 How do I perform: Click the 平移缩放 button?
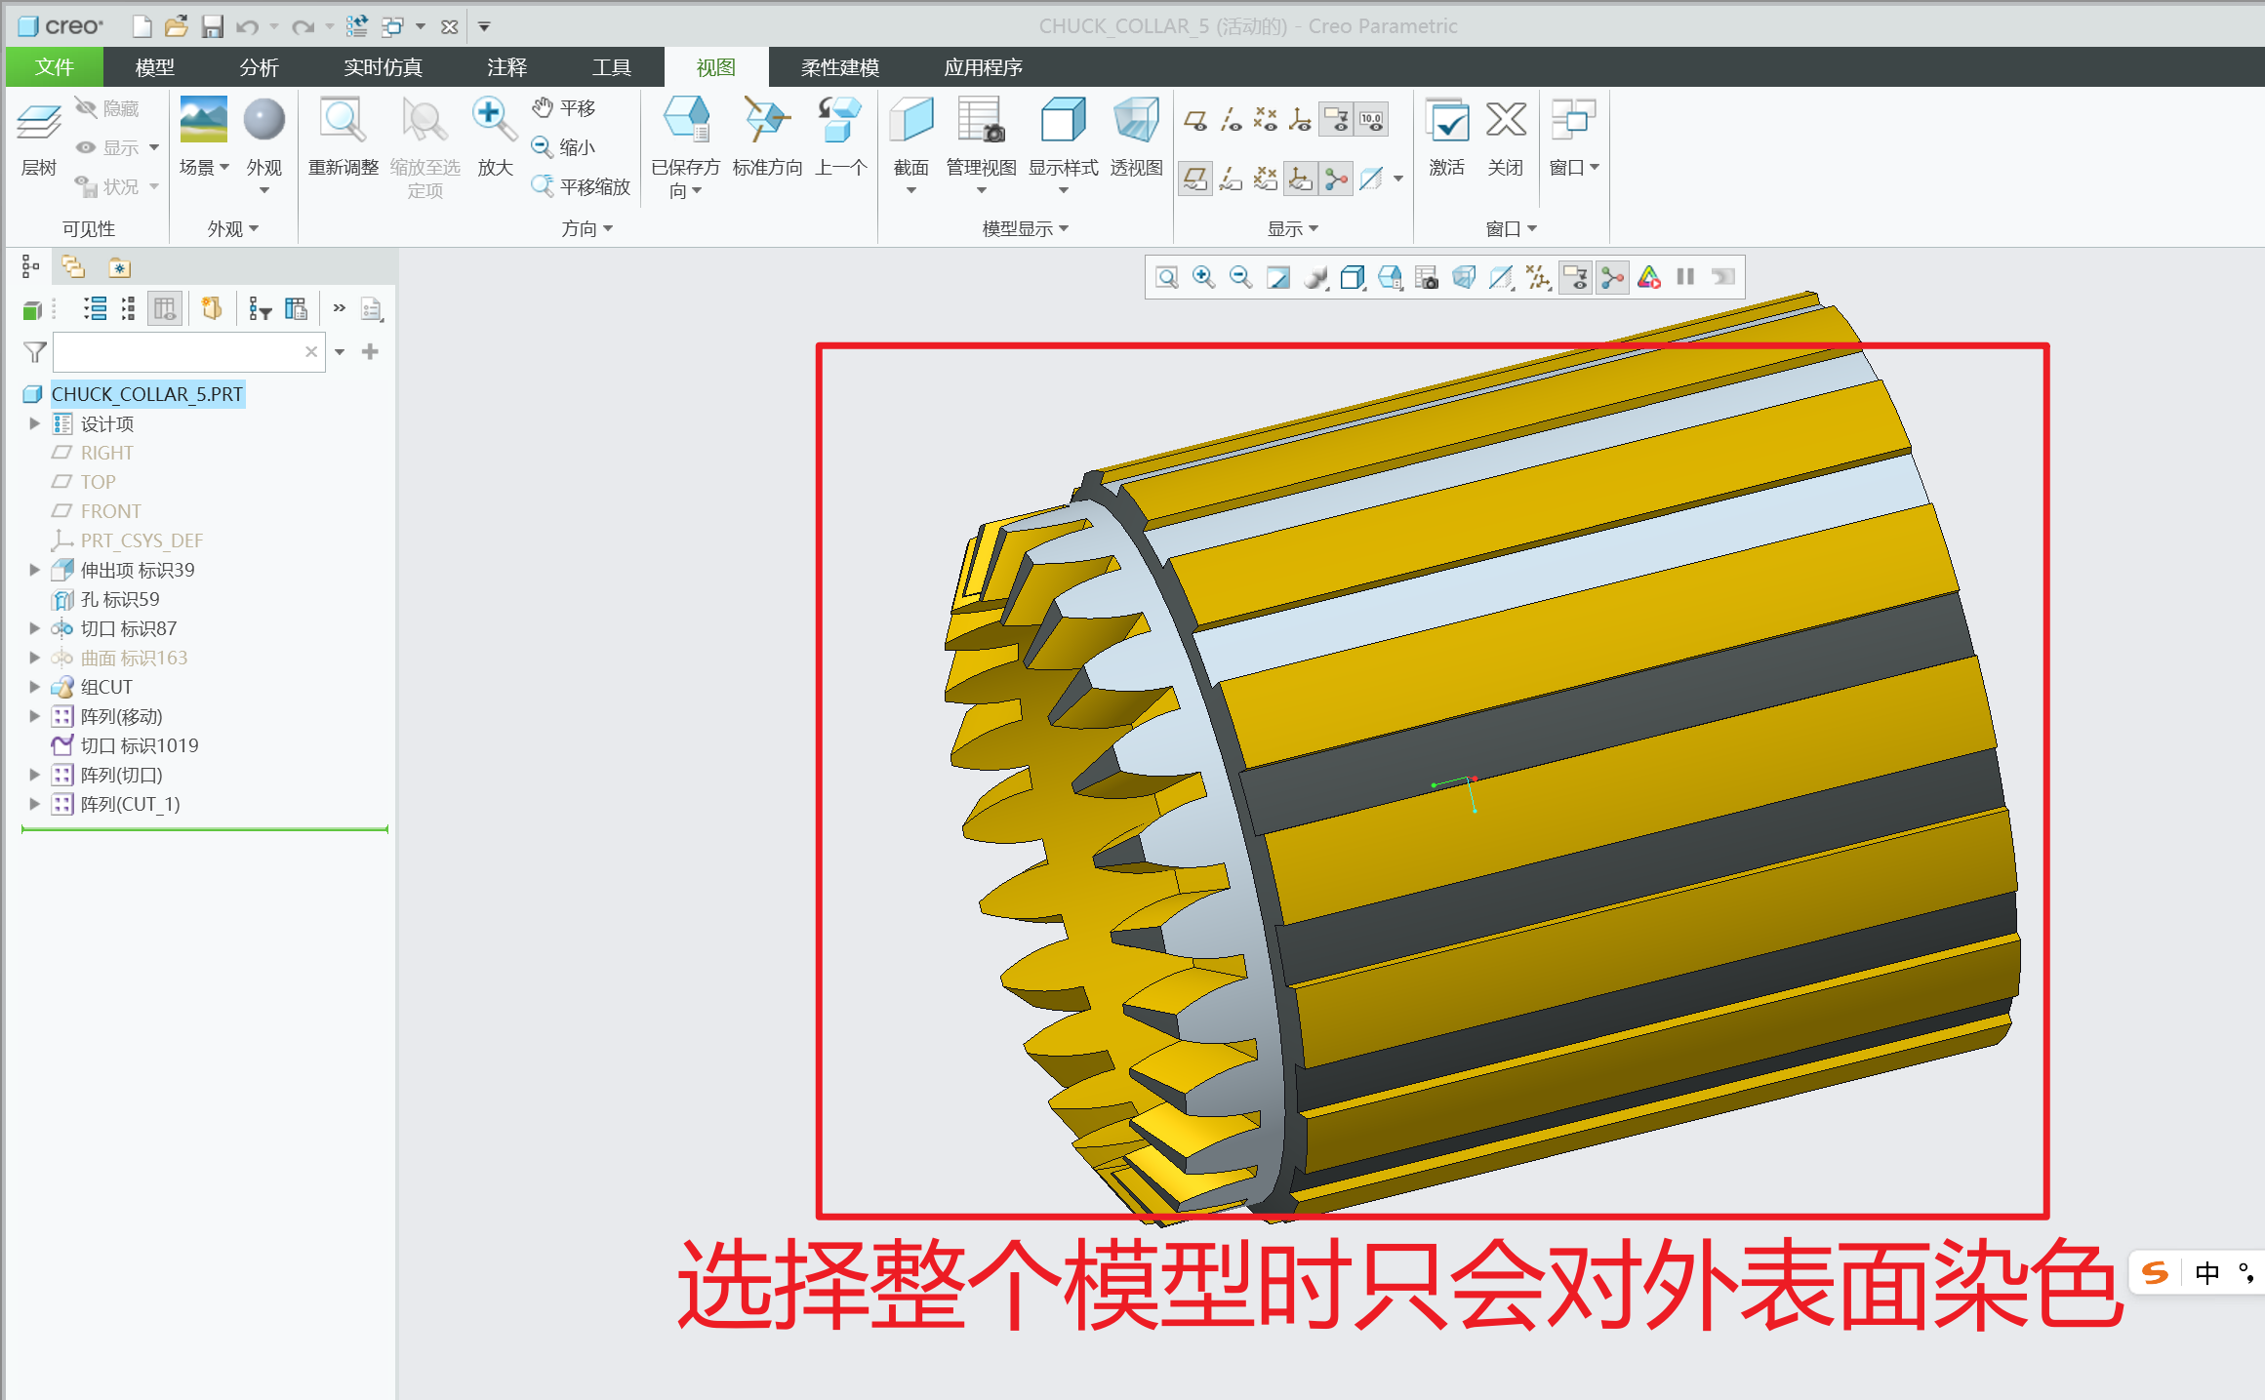(x=582, y=186)
